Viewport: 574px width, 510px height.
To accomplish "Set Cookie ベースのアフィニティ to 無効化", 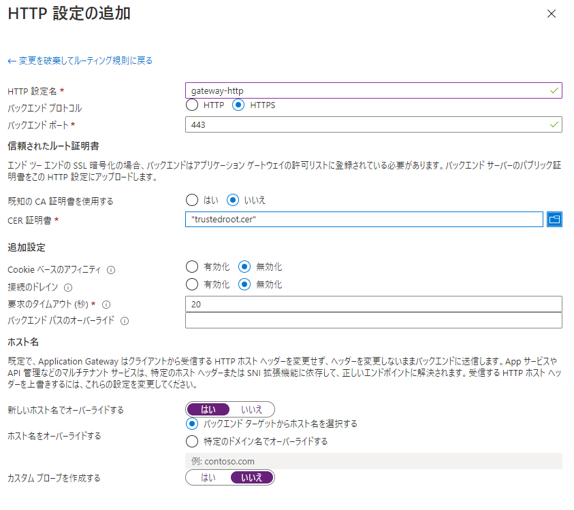I will pos(244,267).
